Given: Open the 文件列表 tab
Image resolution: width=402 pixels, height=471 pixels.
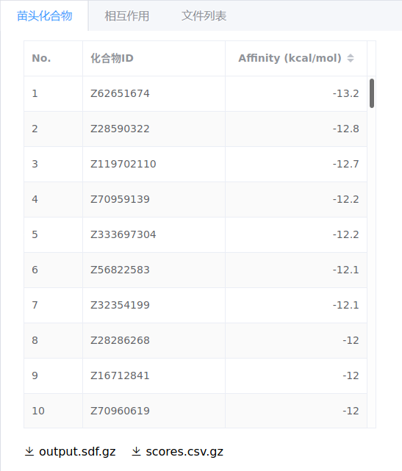Looking at the screenshot, I should 204,16.
